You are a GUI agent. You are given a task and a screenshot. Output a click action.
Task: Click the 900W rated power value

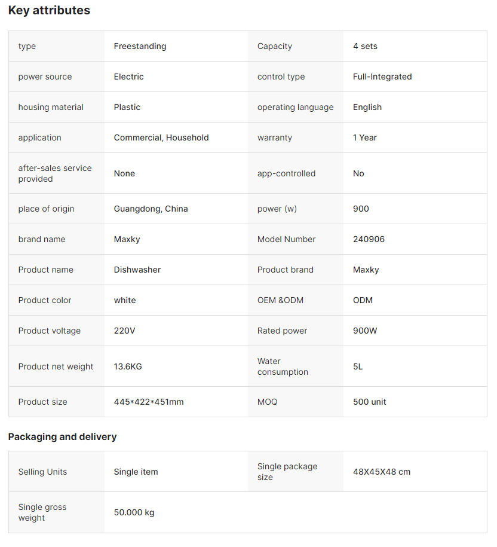point(365,331)
